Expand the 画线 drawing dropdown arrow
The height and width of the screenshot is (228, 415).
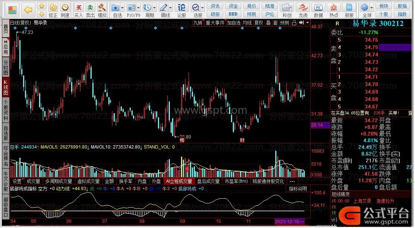point(171,8)
